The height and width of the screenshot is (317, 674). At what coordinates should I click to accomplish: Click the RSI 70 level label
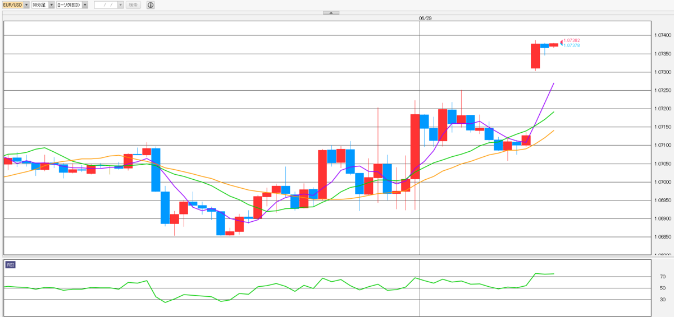(x=663, y=277)
